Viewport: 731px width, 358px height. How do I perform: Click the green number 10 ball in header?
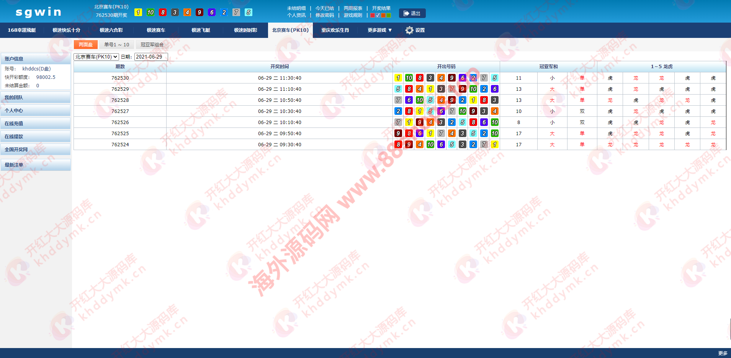150,12
